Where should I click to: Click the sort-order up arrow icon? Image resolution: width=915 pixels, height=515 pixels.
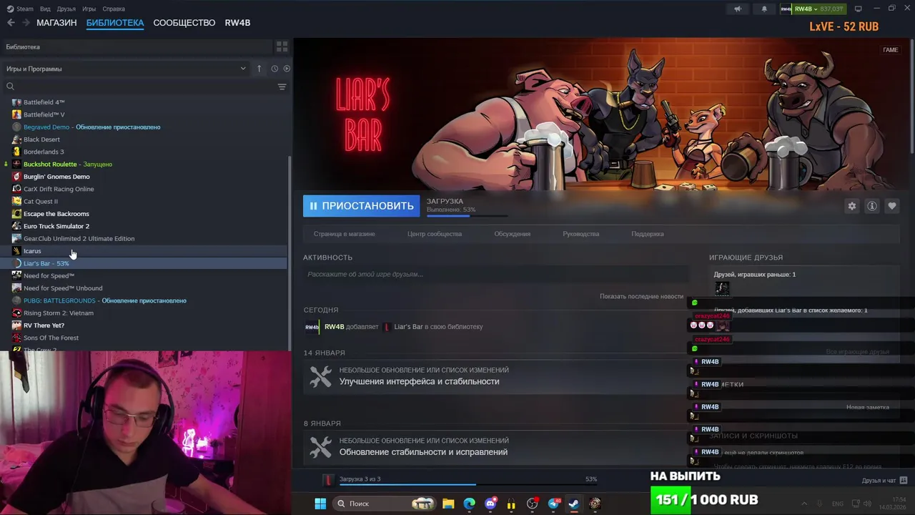[259, 69]
